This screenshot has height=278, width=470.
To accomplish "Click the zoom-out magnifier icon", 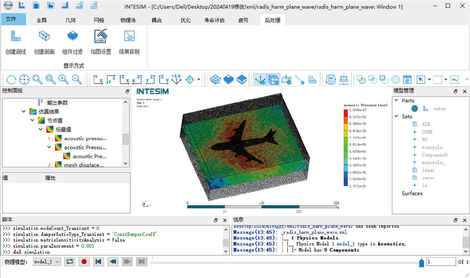I will [x=77, y=79].
